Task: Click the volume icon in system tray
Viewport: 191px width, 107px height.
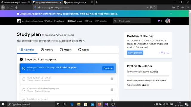Action: pos(167,104)
